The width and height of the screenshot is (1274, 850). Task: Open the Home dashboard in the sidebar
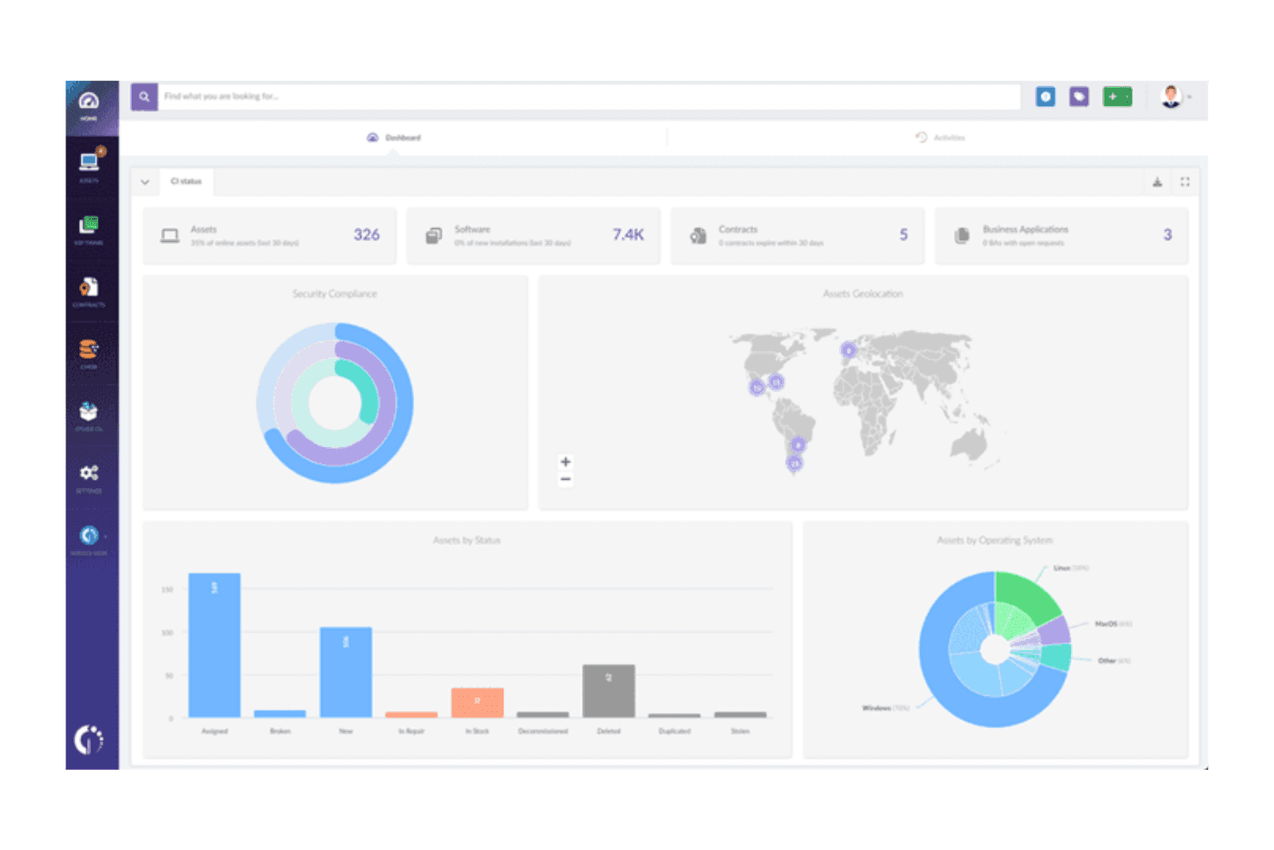[89, 106]
